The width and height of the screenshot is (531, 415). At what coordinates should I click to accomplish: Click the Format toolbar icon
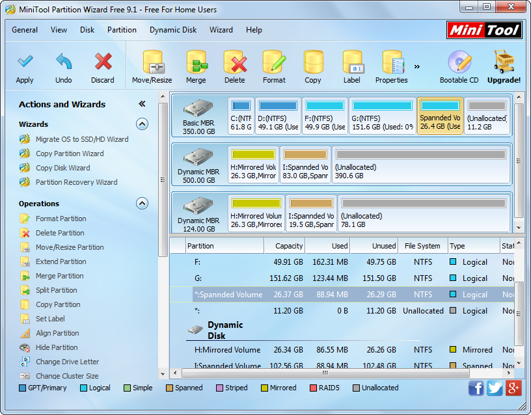[274, 62]
